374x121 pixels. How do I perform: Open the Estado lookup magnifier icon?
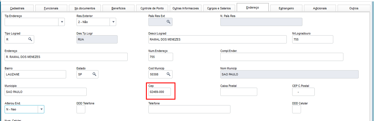(x=94, y=74)
